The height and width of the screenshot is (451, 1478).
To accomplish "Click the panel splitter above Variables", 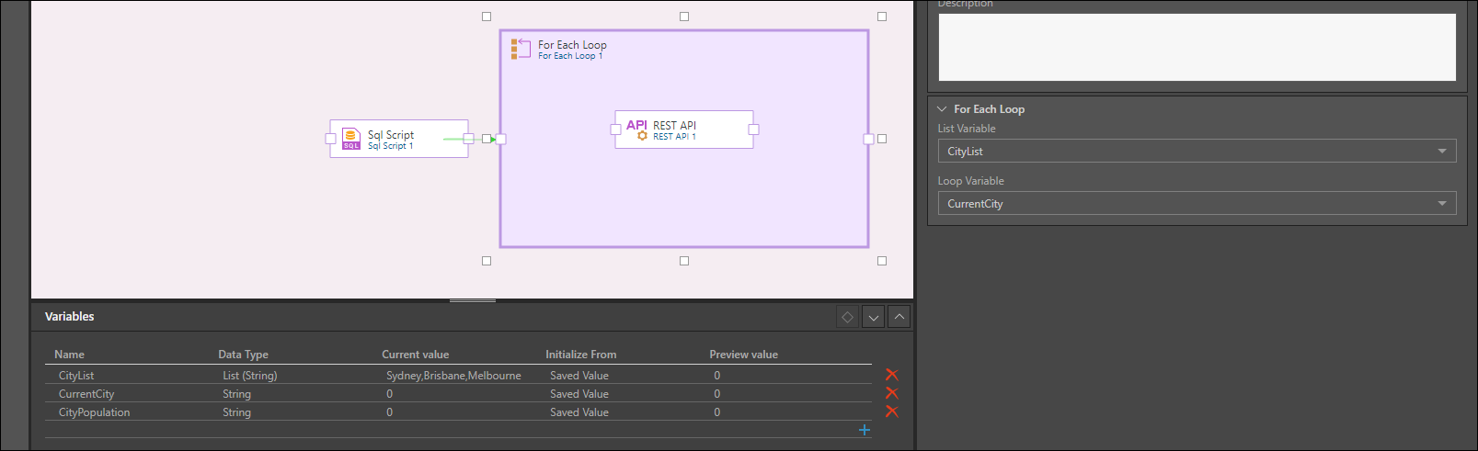I will pos(473,300).
